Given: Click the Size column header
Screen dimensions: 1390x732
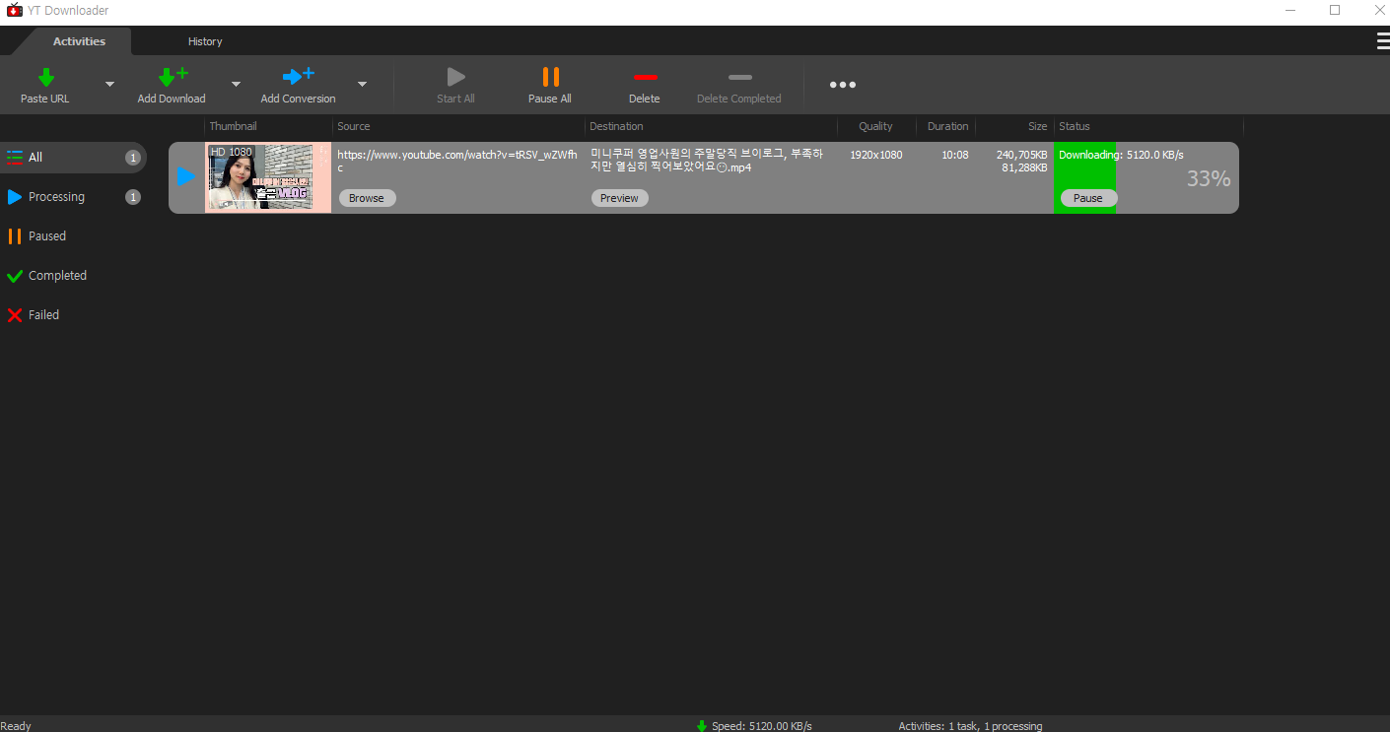Looking at the screenshot, I should [1037, 126].
